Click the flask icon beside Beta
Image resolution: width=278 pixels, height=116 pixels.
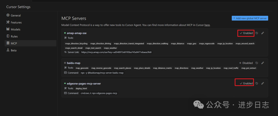(x=8, y=50)
